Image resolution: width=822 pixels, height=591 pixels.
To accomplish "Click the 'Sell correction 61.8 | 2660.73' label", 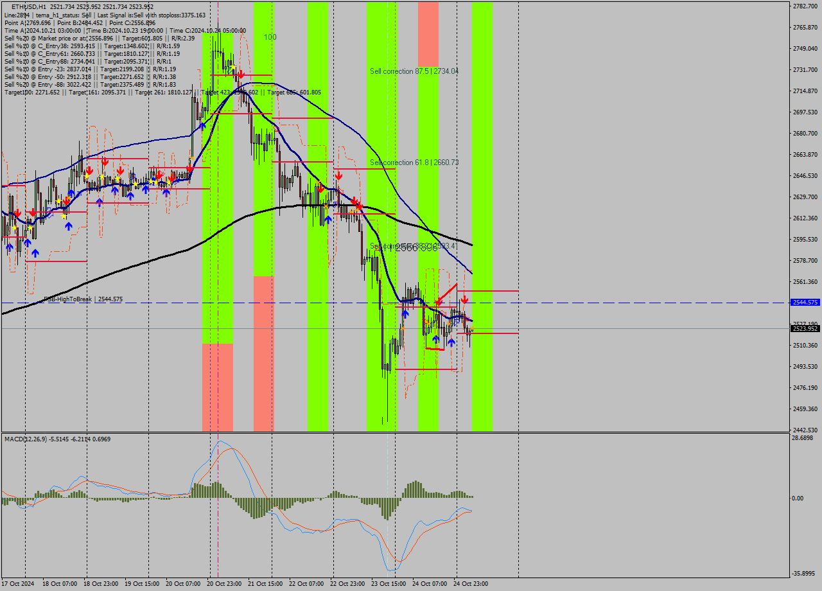I will point(414,163).
